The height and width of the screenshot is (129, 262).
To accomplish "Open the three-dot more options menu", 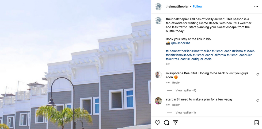I will pyautogui.click(x=256, y=7).
